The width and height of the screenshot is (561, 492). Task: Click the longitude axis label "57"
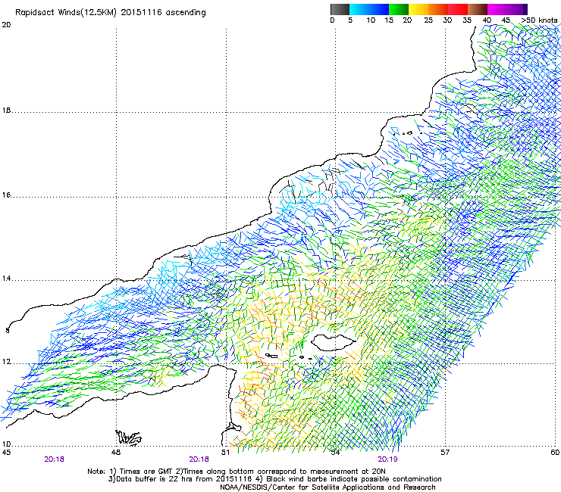[445, 453]
